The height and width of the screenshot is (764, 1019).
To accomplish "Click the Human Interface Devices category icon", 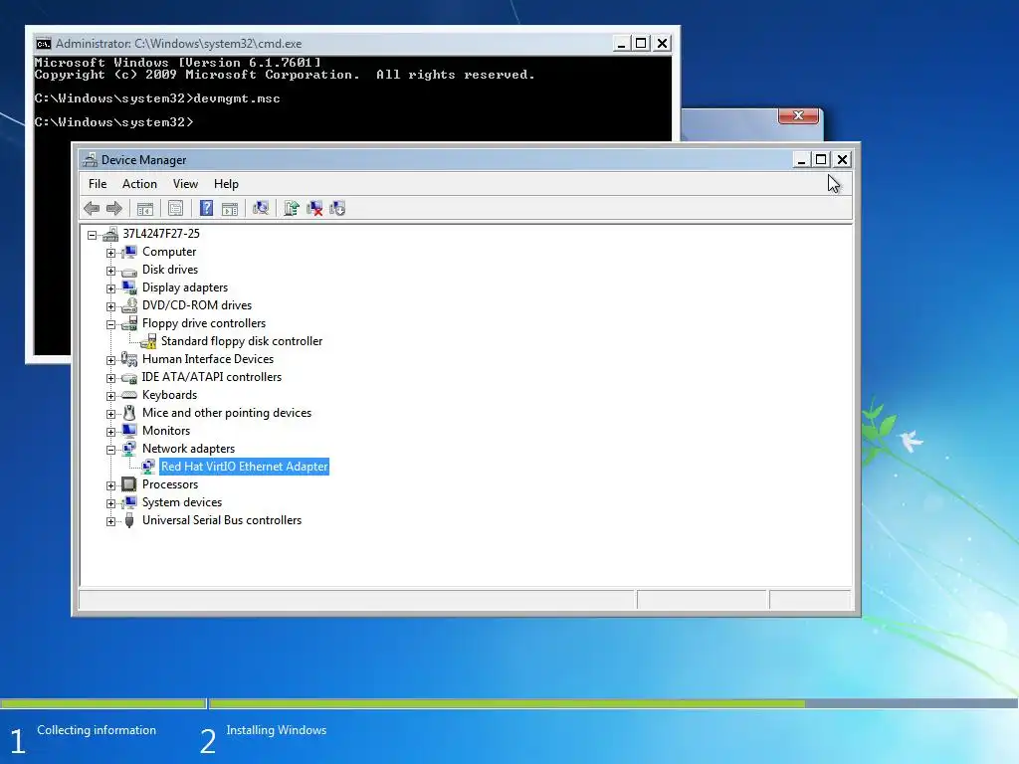I will pyautogui.click(x=129, y=359).
